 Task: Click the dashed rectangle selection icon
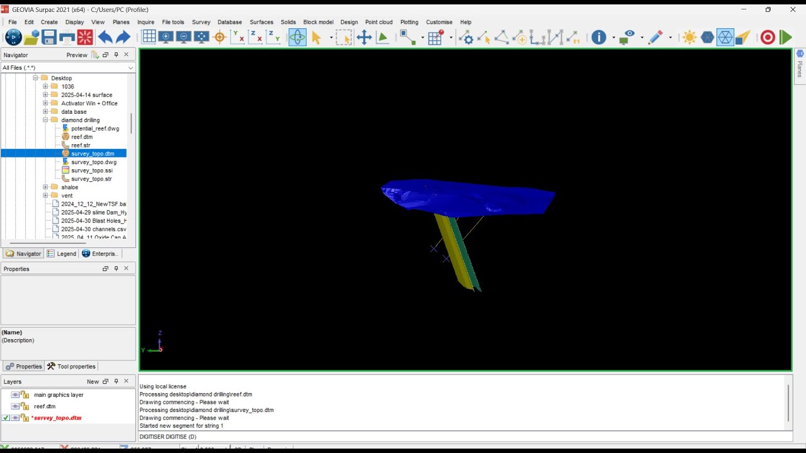(x=344, y=37)
